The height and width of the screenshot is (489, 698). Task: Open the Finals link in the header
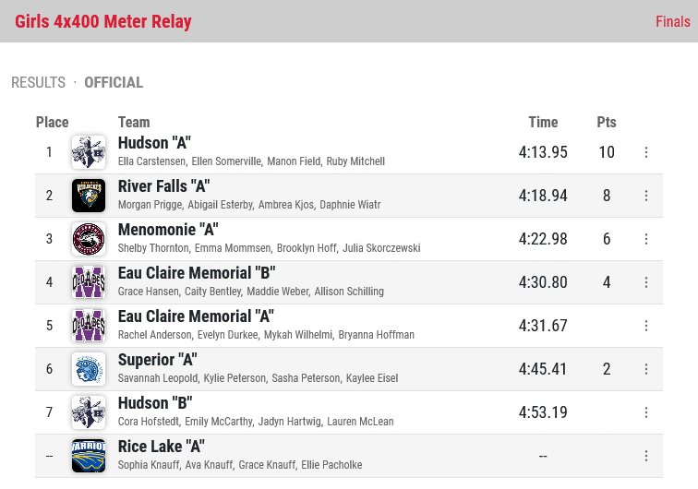pyautogui.click(x=673, y=21)
